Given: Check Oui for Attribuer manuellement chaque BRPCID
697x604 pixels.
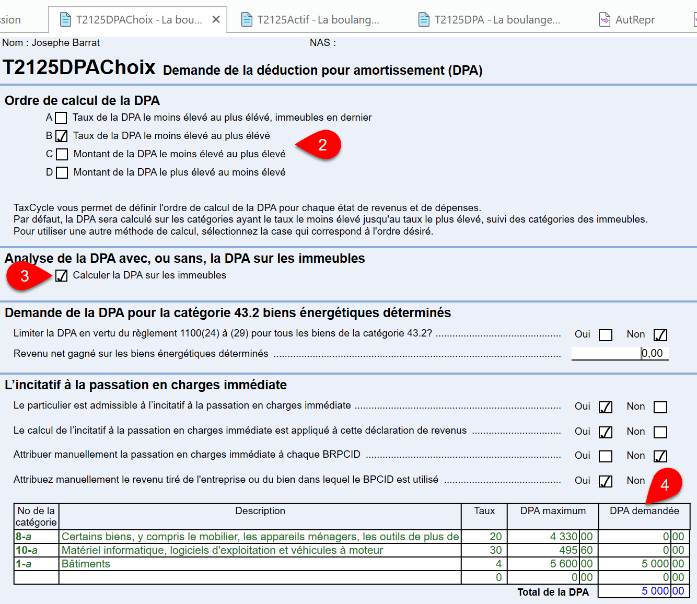Looking at the screenshot, I should click(606, 456).
